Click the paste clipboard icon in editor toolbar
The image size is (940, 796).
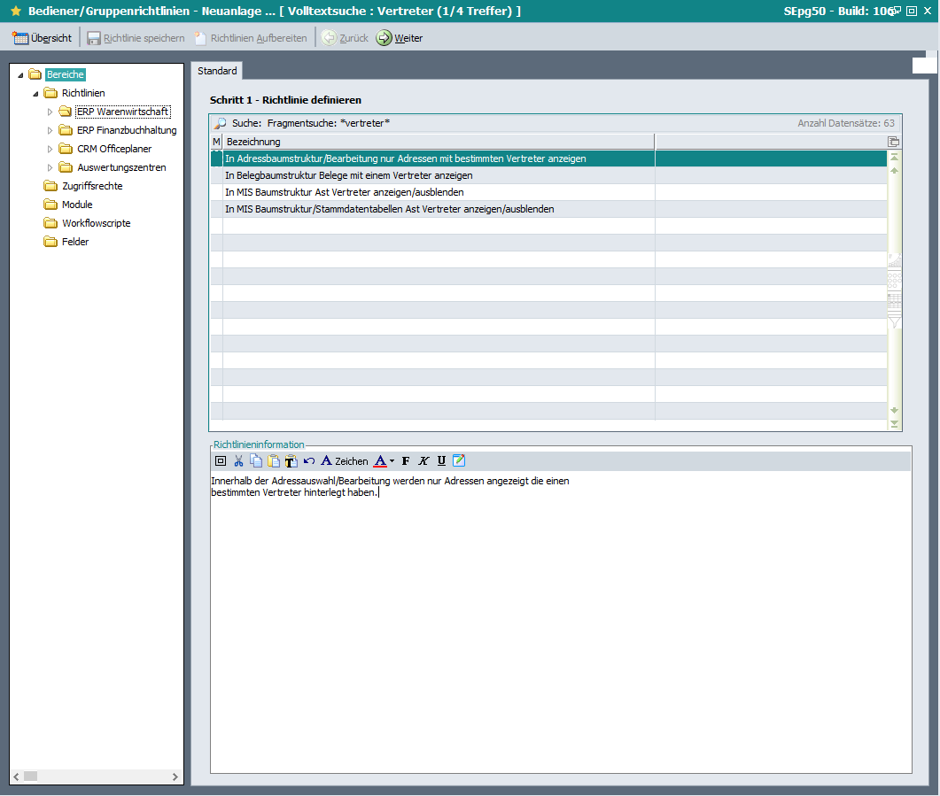[273, 460]
